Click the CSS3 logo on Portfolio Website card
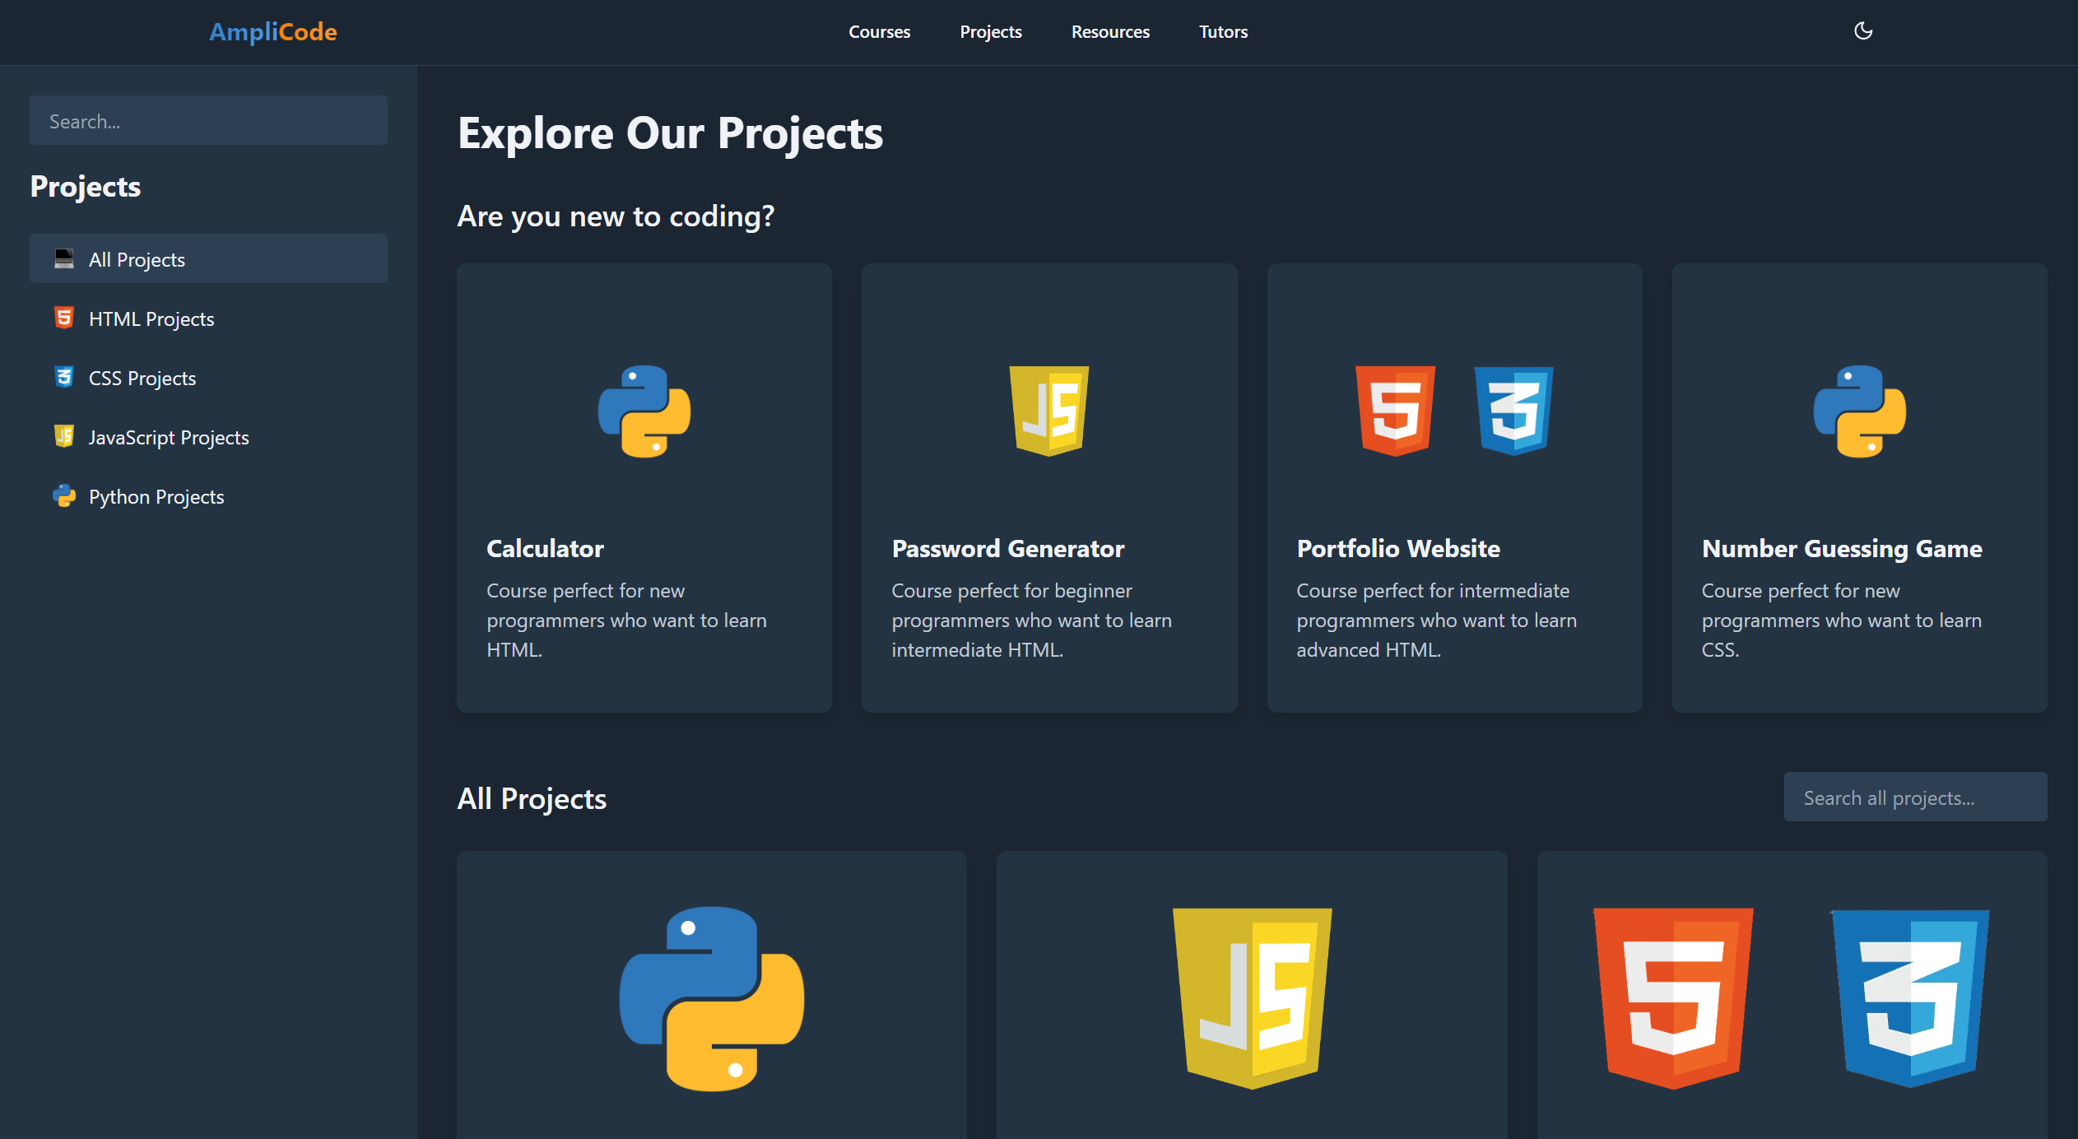The height and width of the screenshot is (1139, 2078). (x=1514, y=411)
